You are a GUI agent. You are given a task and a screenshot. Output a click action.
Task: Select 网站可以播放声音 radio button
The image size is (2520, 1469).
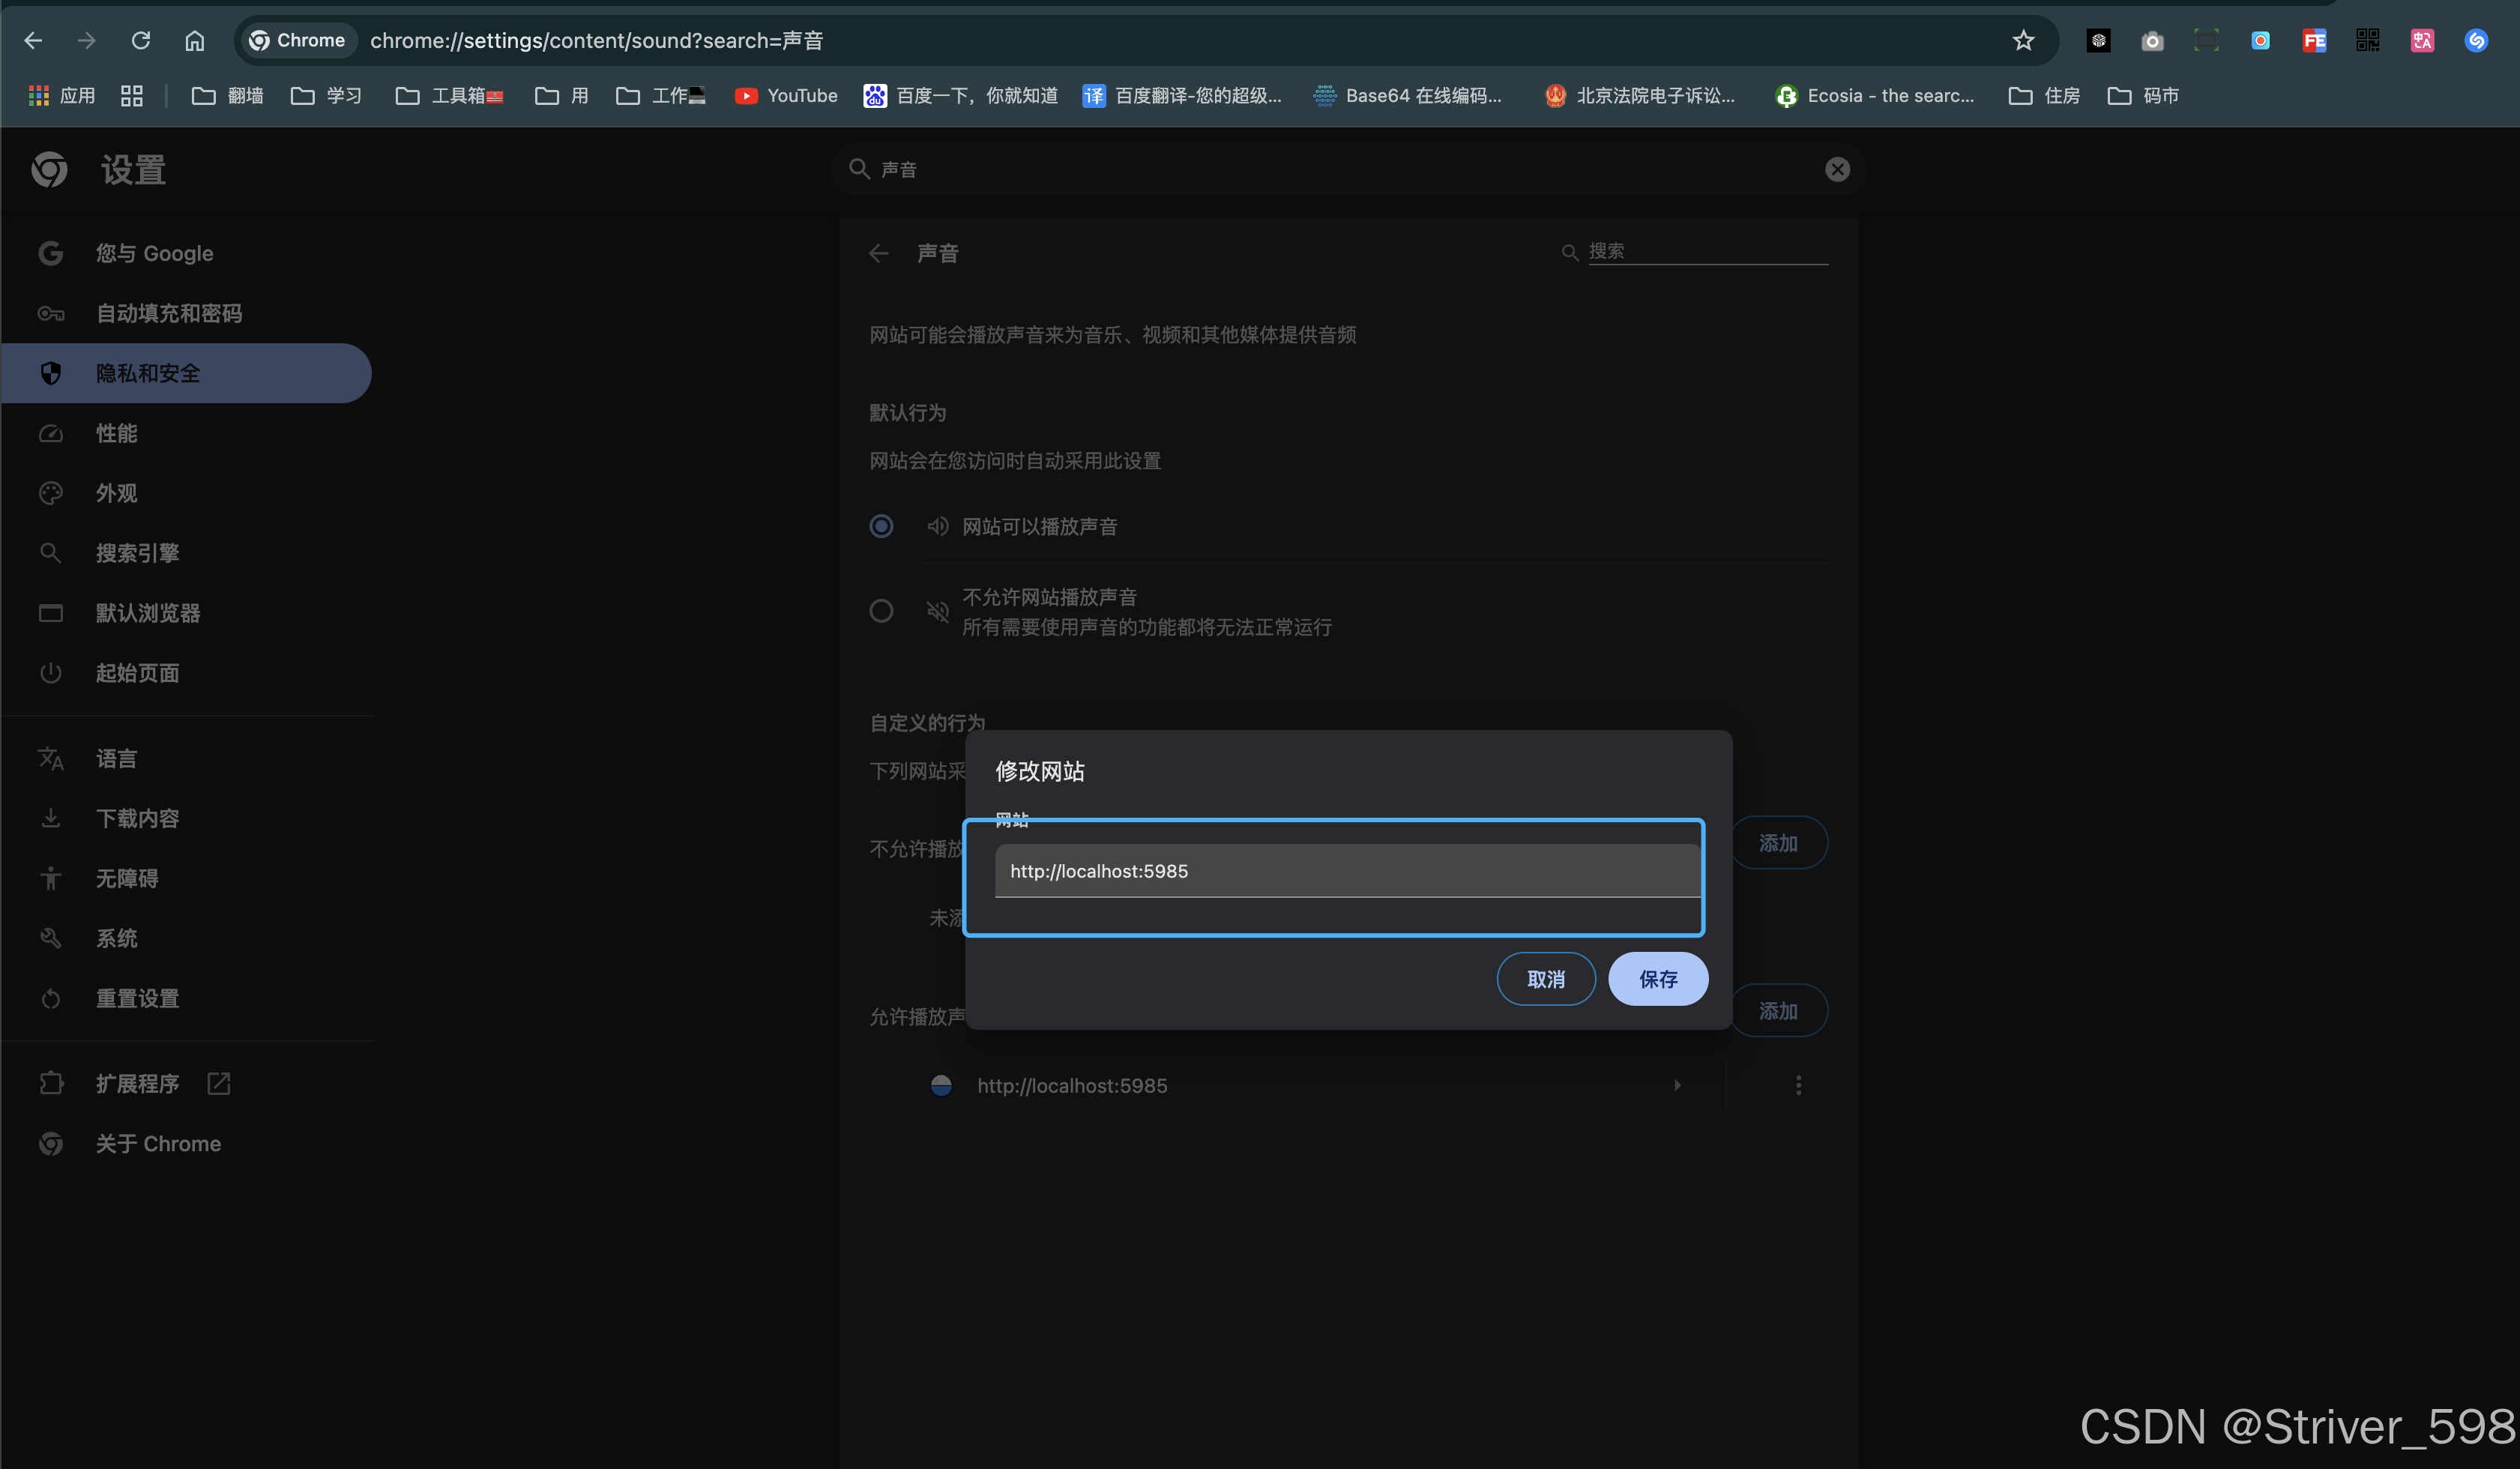point(881,526)
